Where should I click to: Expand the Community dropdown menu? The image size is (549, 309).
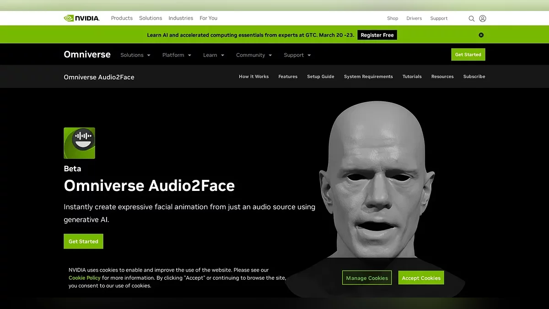254,55
